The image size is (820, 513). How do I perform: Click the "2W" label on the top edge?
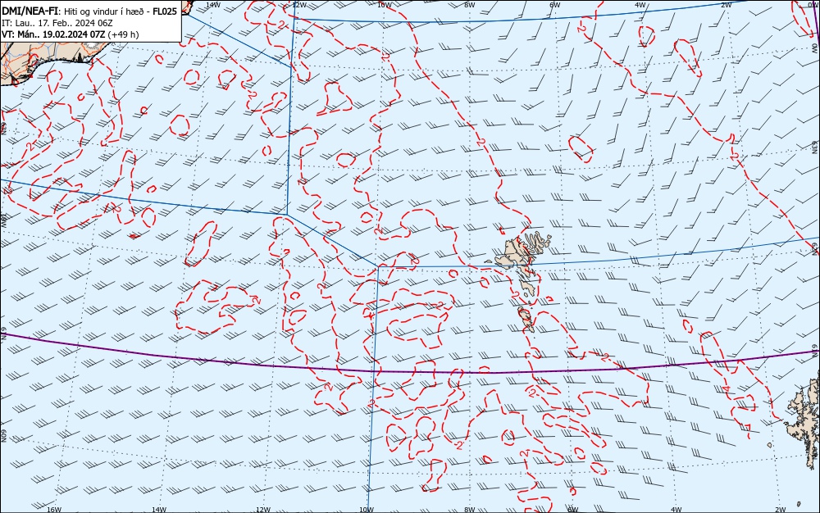pyautogui.click(x=726, y=4)
